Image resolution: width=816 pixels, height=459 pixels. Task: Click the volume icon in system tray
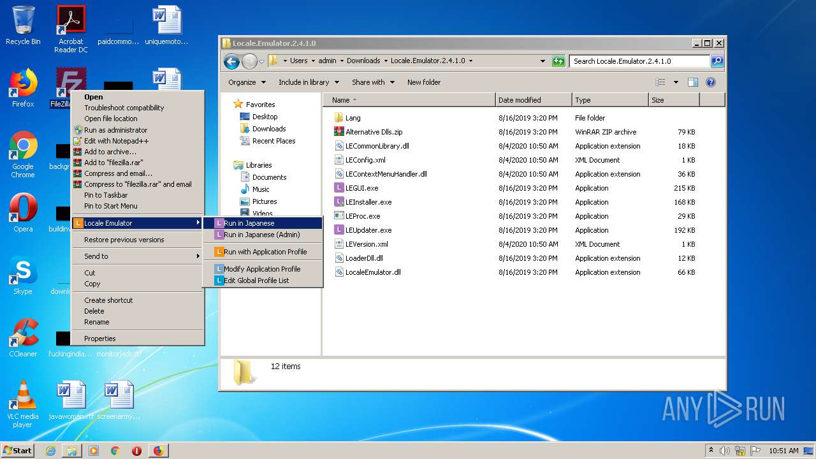pyautogui.click(x=725, y=451)
